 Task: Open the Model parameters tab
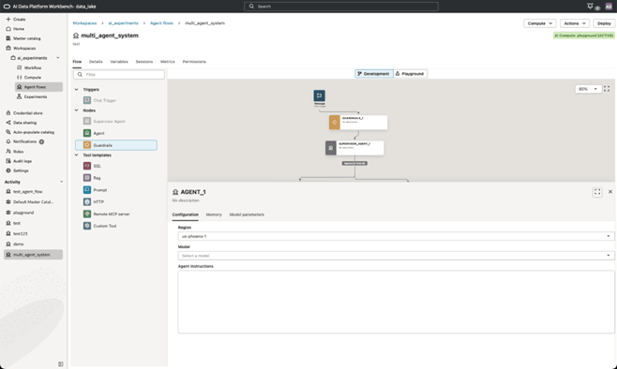(x=247, y=214)
